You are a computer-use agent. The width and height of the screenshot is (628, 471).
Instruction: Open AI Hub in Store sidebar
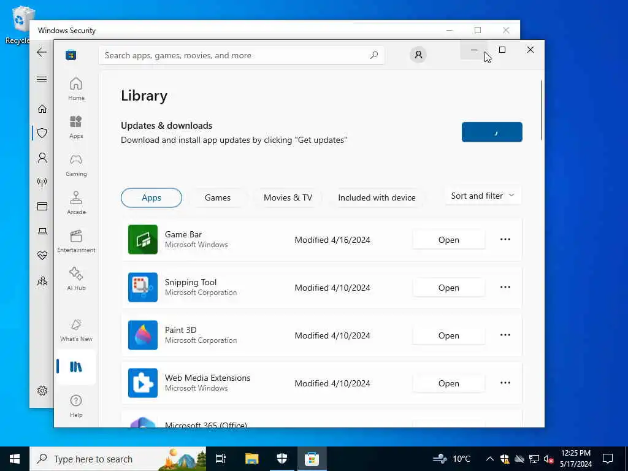click(76, 279)
